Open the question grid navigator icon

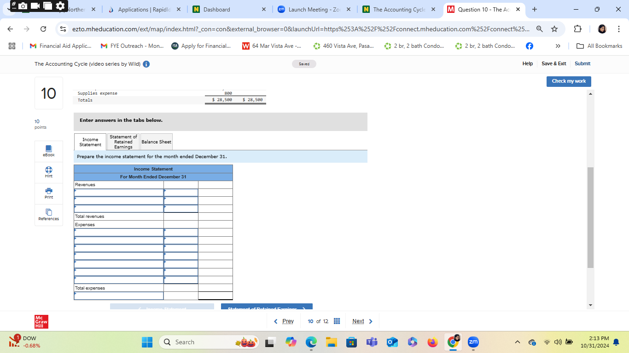coord(337,321)
